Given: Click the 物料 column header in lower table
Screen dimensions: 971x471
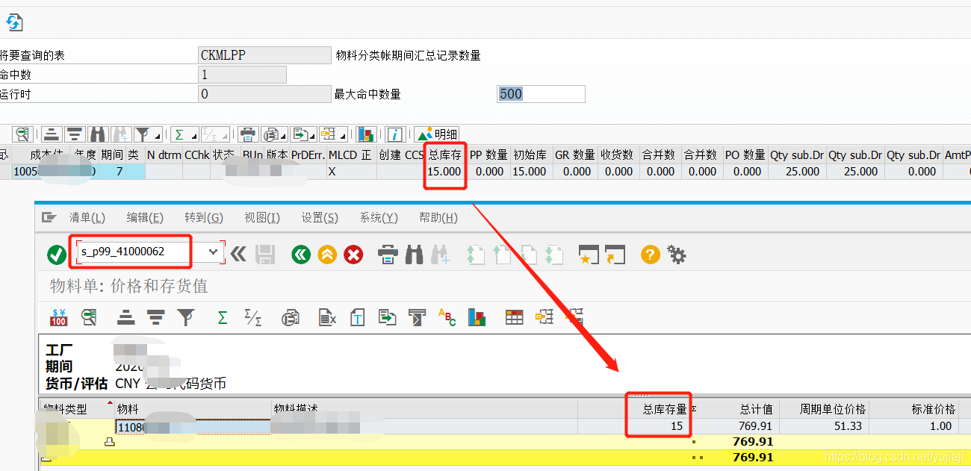Looking at the screenshot, I should pyautogui.click(x=193, y=409).
